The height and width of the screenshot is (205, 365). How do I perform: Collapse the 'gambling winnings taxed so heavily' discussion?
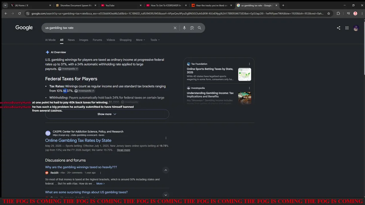click(166, 170)
